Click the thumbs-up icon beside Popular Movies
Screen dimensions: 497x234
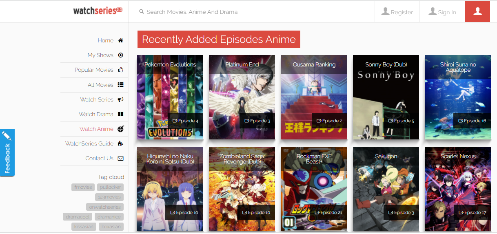pyautogui.click(x=120, y=70)
